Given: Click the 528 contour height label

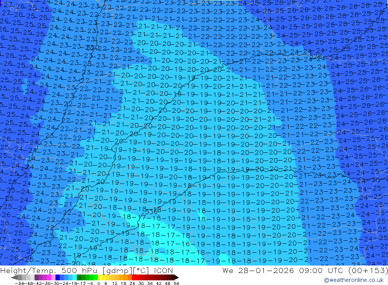Looking at the screenshot, I should [x=315, y=56].
